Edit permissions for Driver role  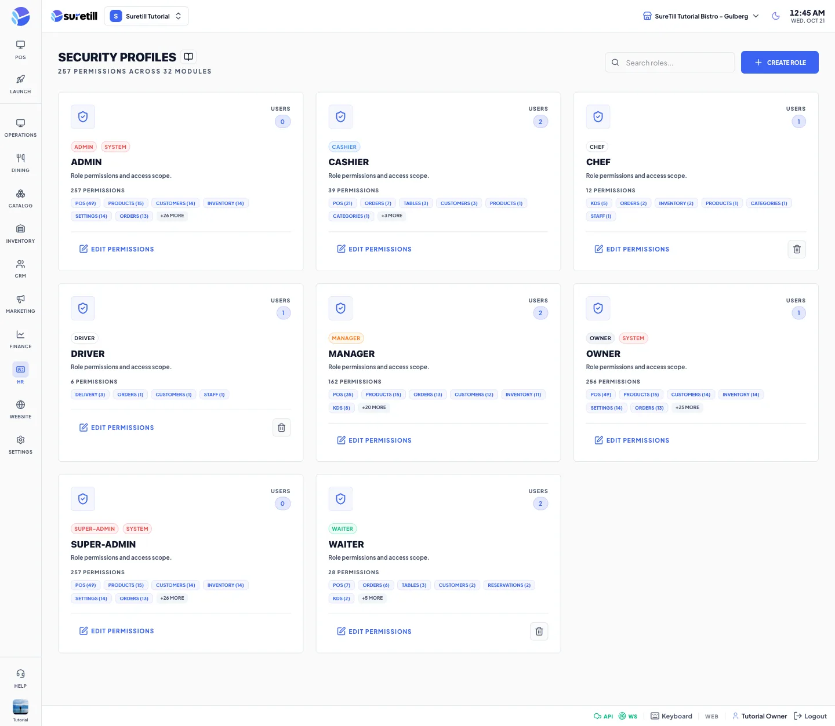pos(117,428)
